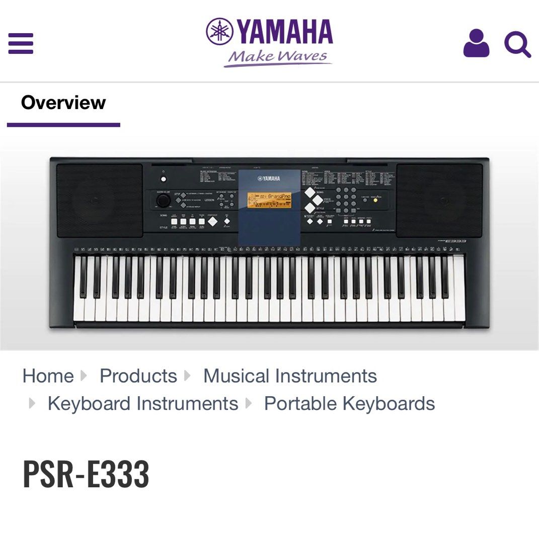Expand the chevron after Home
The width and height of the screenshot is (539, 543).
[x=84, y=376]
